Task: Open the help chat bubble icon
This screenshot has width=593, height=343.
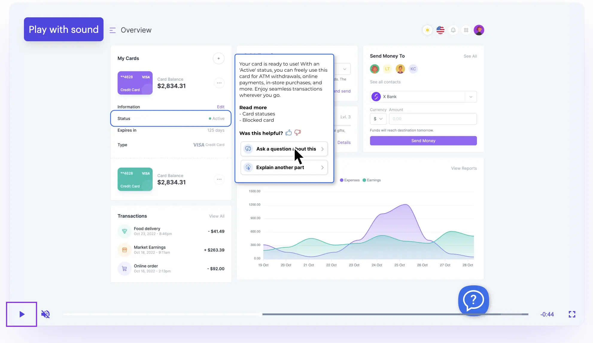Action: (x=473, y=300)
